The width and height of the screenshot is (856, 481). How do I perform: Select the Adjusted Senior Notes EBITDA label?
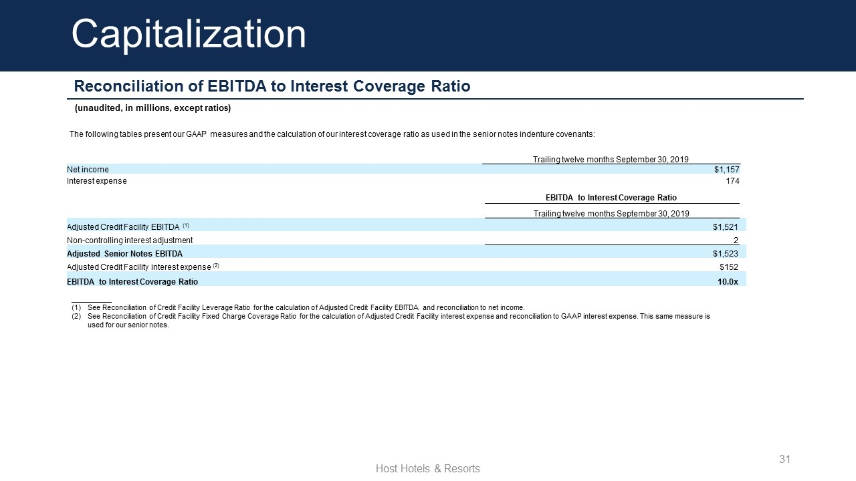tap(124, 254)
